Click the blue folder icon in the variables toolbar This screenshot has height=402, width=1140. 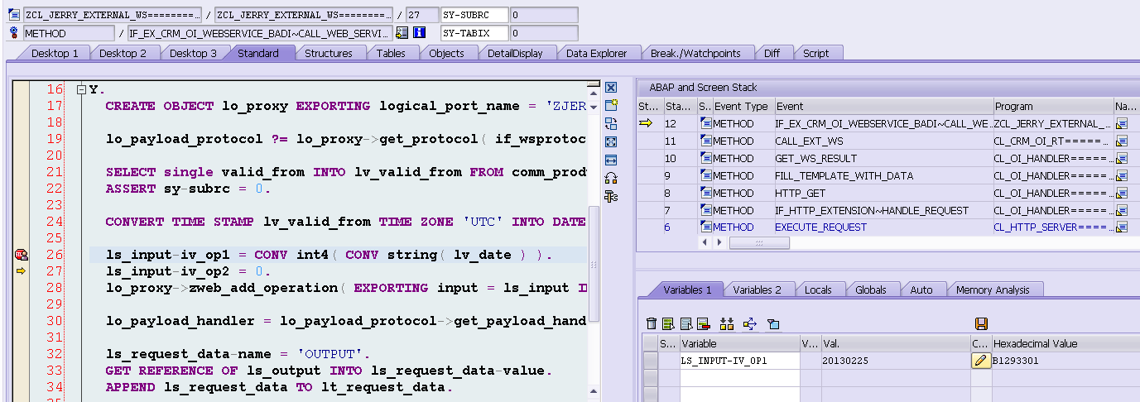773,323
